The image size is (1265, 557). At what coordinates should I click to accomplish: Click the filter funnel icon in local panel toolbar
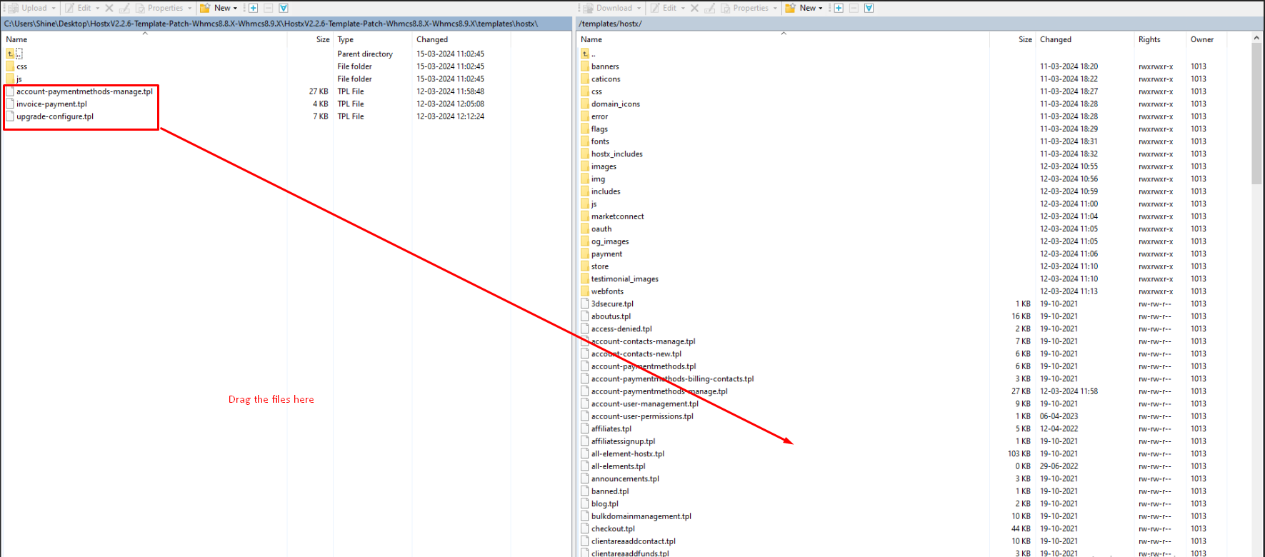coord(284,8)
